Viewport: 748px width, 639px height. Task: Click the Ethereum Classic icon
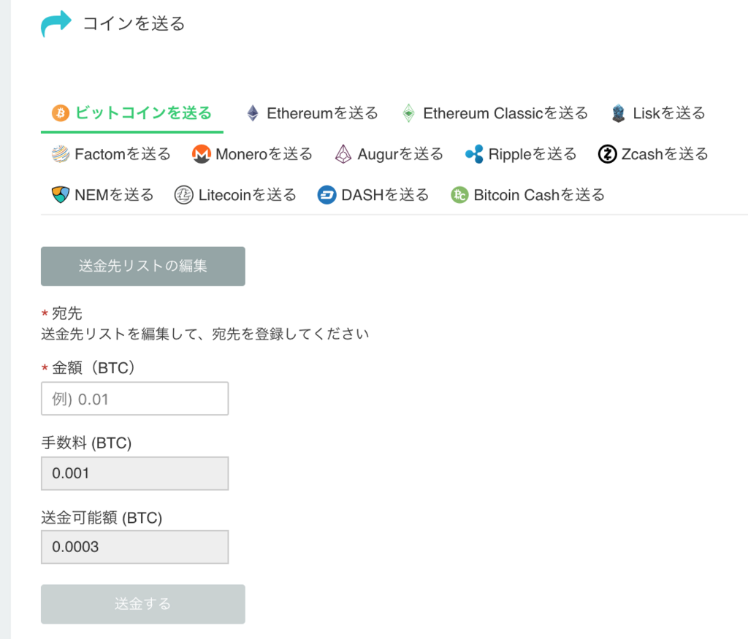click(408, 113)
